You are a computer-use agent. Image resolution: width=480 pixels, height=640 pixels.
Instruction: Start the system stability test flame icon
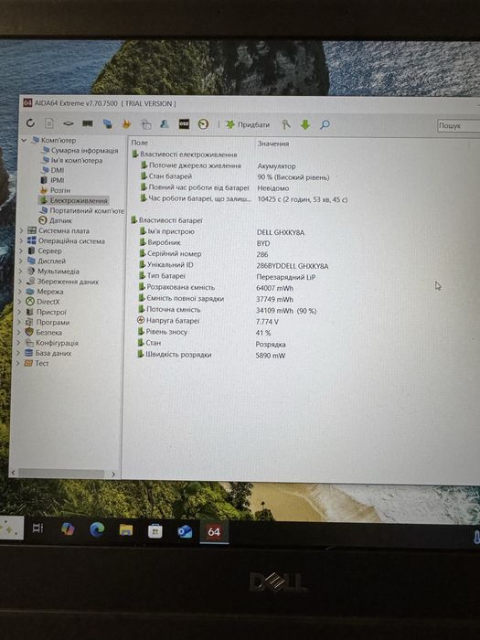pos(126,123)
